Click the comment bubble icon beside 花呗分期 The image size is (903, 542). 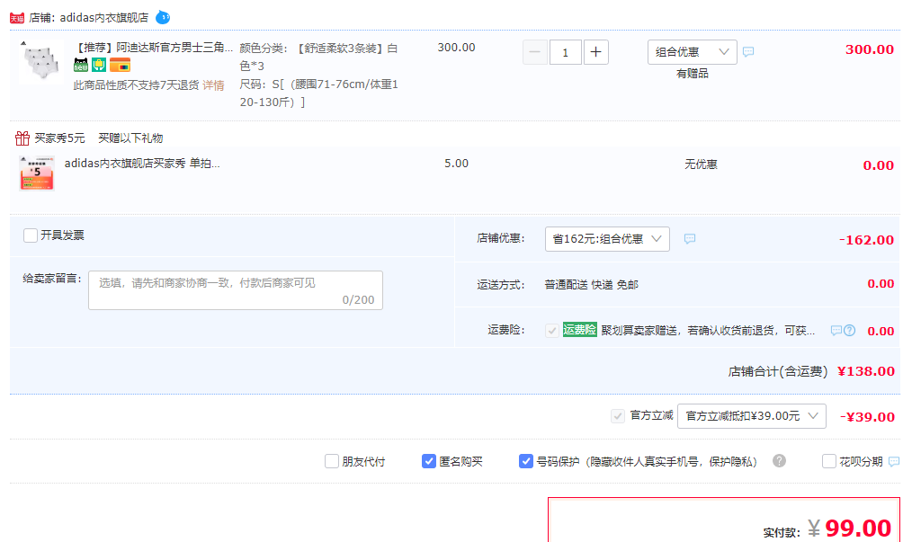[894, 461]
